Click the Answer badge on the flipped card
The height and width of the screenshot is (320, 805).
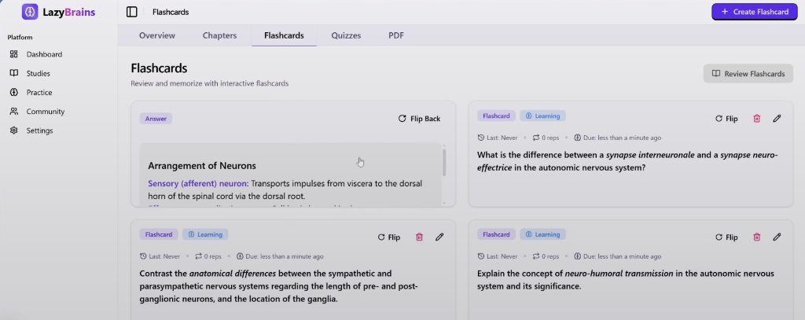(x=156, y=119)
